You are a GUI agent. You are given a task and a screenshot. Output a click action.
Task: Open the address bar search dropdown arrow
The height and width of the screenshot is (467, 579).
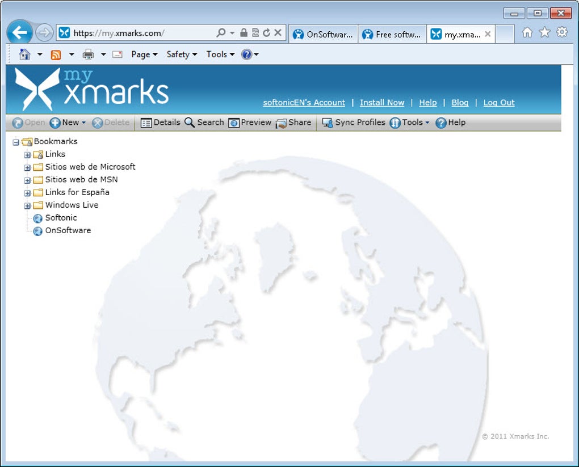tap(232, 33)
